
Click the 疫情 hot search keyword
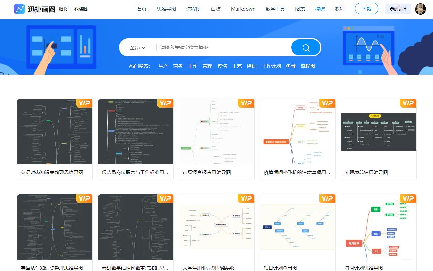[222, 66]
